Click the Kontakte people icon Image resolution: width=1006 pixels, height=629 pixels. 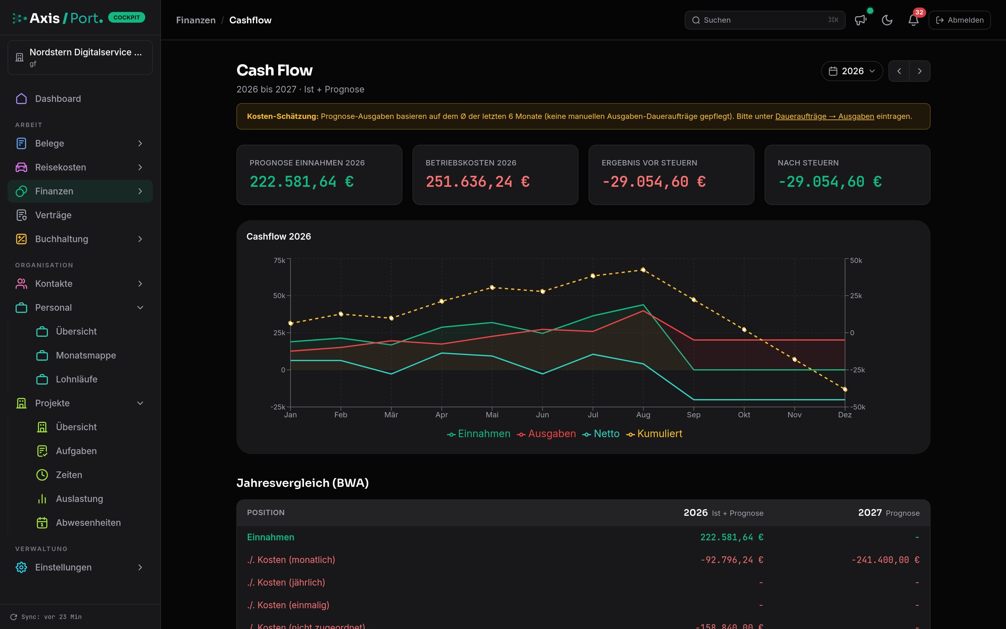click(x=21, y=284)
